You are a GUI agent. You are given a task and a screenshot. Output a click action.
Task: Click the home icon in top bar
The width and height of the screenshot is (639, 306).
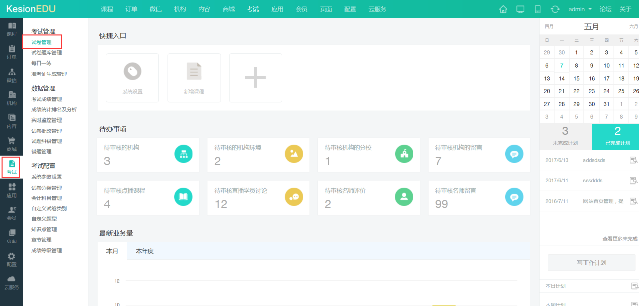(x=503, y=9)
